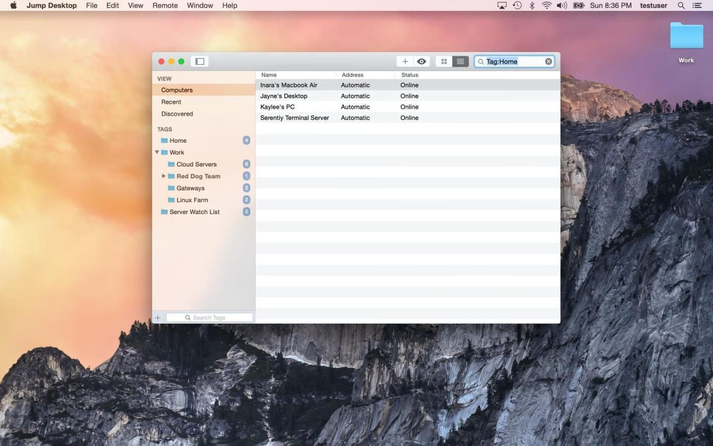This screenshot has height=446, width=713.
Task: Switch to grid icon view
Action: tap(444, 61)
